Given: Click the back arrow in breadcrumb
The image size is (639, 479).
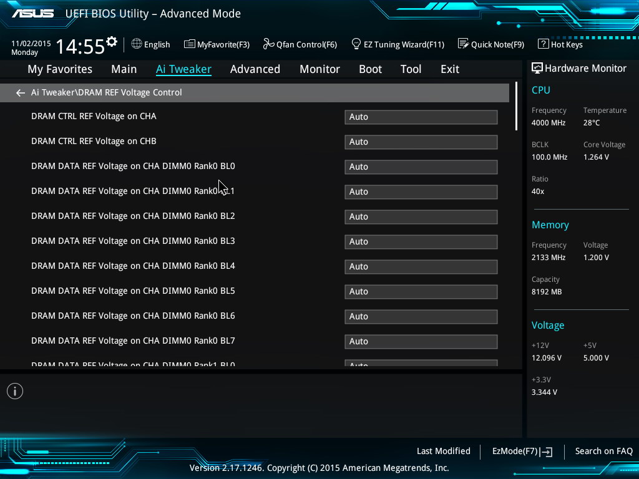Looking at the screenshot, I should [21, 93].
